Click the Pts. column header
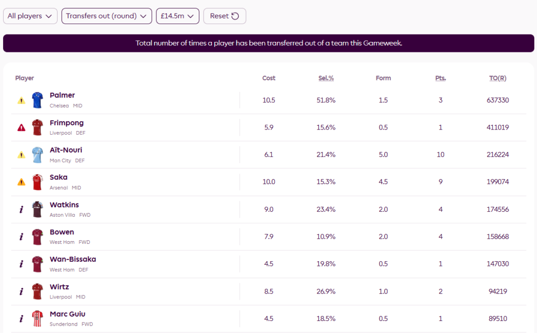 [440, 78]
